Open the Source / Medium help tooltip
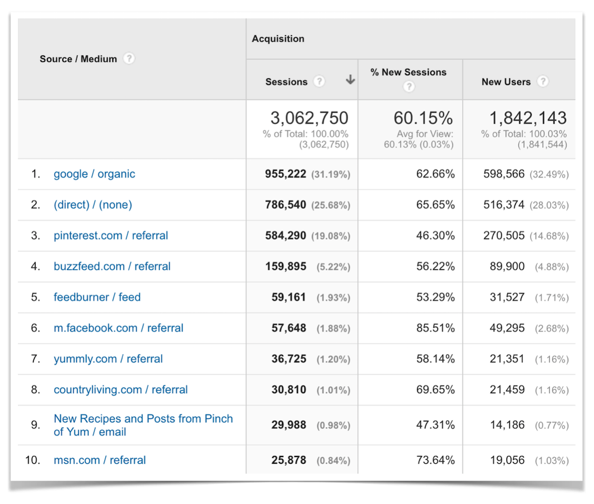Screen dimensions: 594x504 click(129, 58)
